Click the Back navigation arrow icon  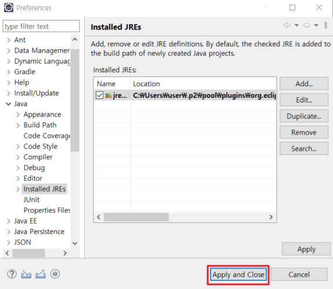pos(287,25)
